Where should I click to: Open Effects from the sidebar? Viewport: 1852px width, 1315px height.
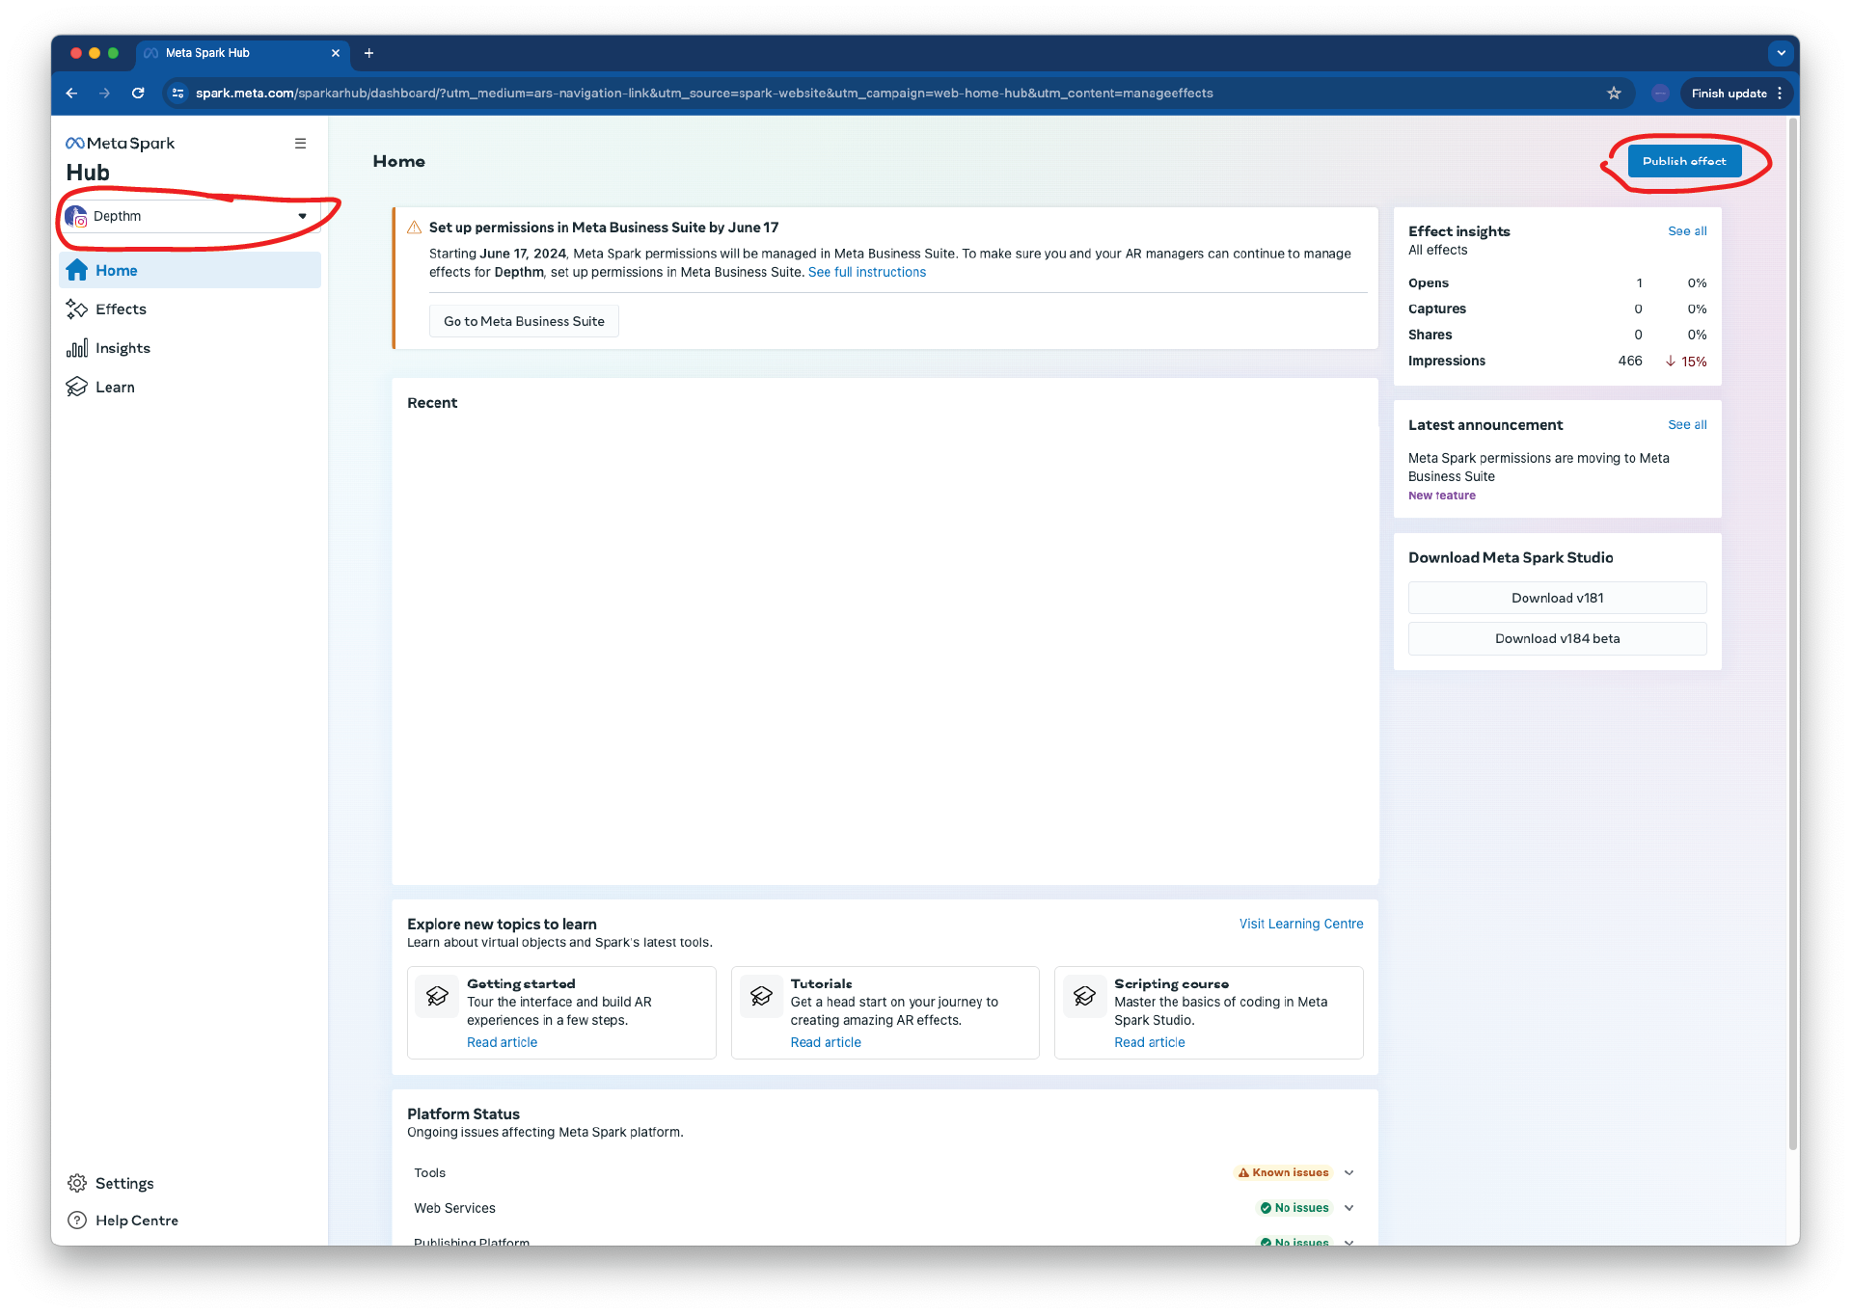[x=121, y=309]
